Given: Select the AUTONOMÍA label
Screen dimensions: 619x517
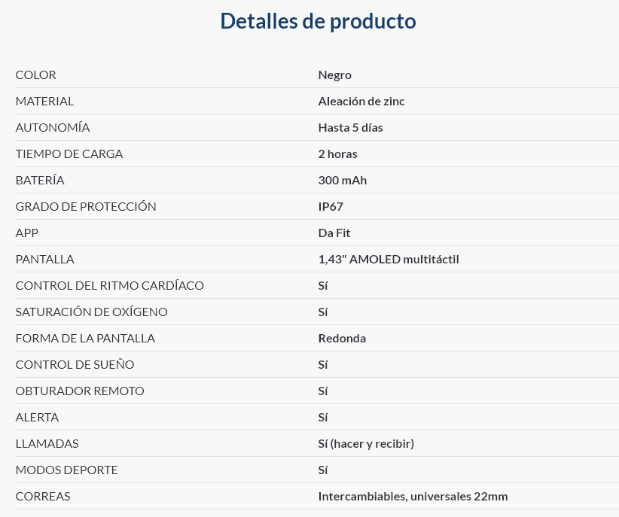Looking at the screenshot, I should click(53, 128).
